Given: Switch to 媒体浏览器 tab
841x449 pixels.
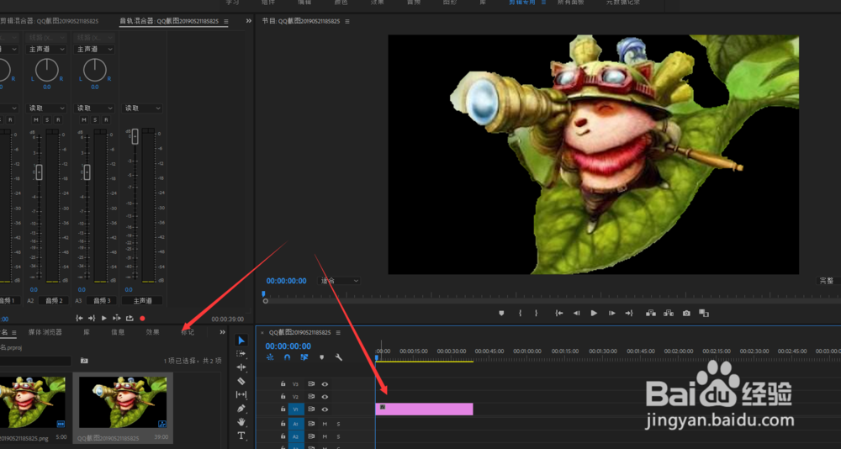Looking at the screenshot, I should tap(45, 332).
